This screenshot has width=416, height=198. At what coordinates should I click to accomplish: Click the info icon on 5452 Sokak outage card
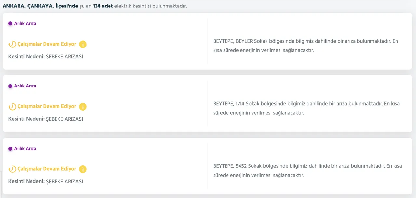pos(83,169)
